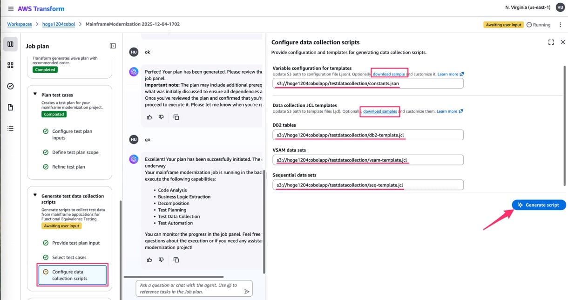Viewport: 568px width, 300px height.
Task: Copy the plan generated message
Action: point(176,117)
